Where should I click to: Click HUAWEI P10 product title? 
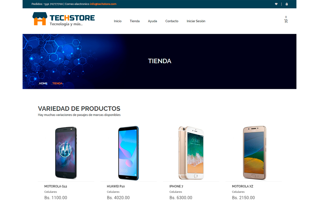116,186
